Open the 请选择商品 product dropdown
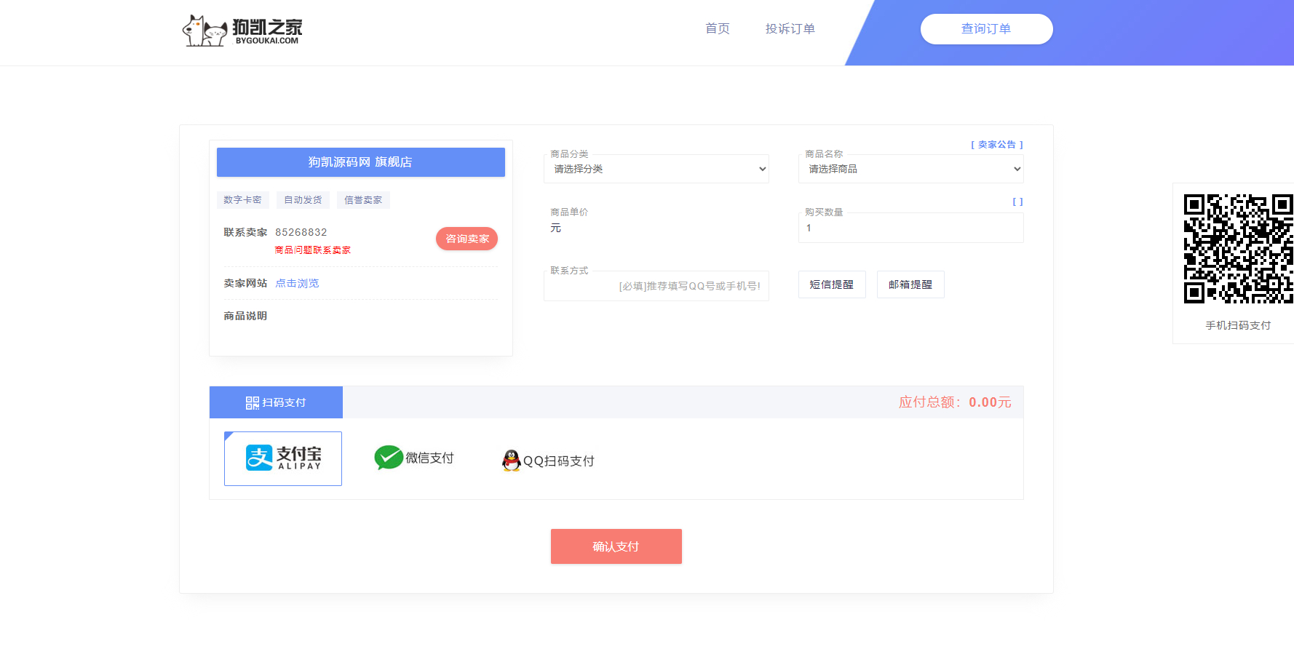Screen dimensions: 1294x657 pyautogui.click(x=911, y=169)
